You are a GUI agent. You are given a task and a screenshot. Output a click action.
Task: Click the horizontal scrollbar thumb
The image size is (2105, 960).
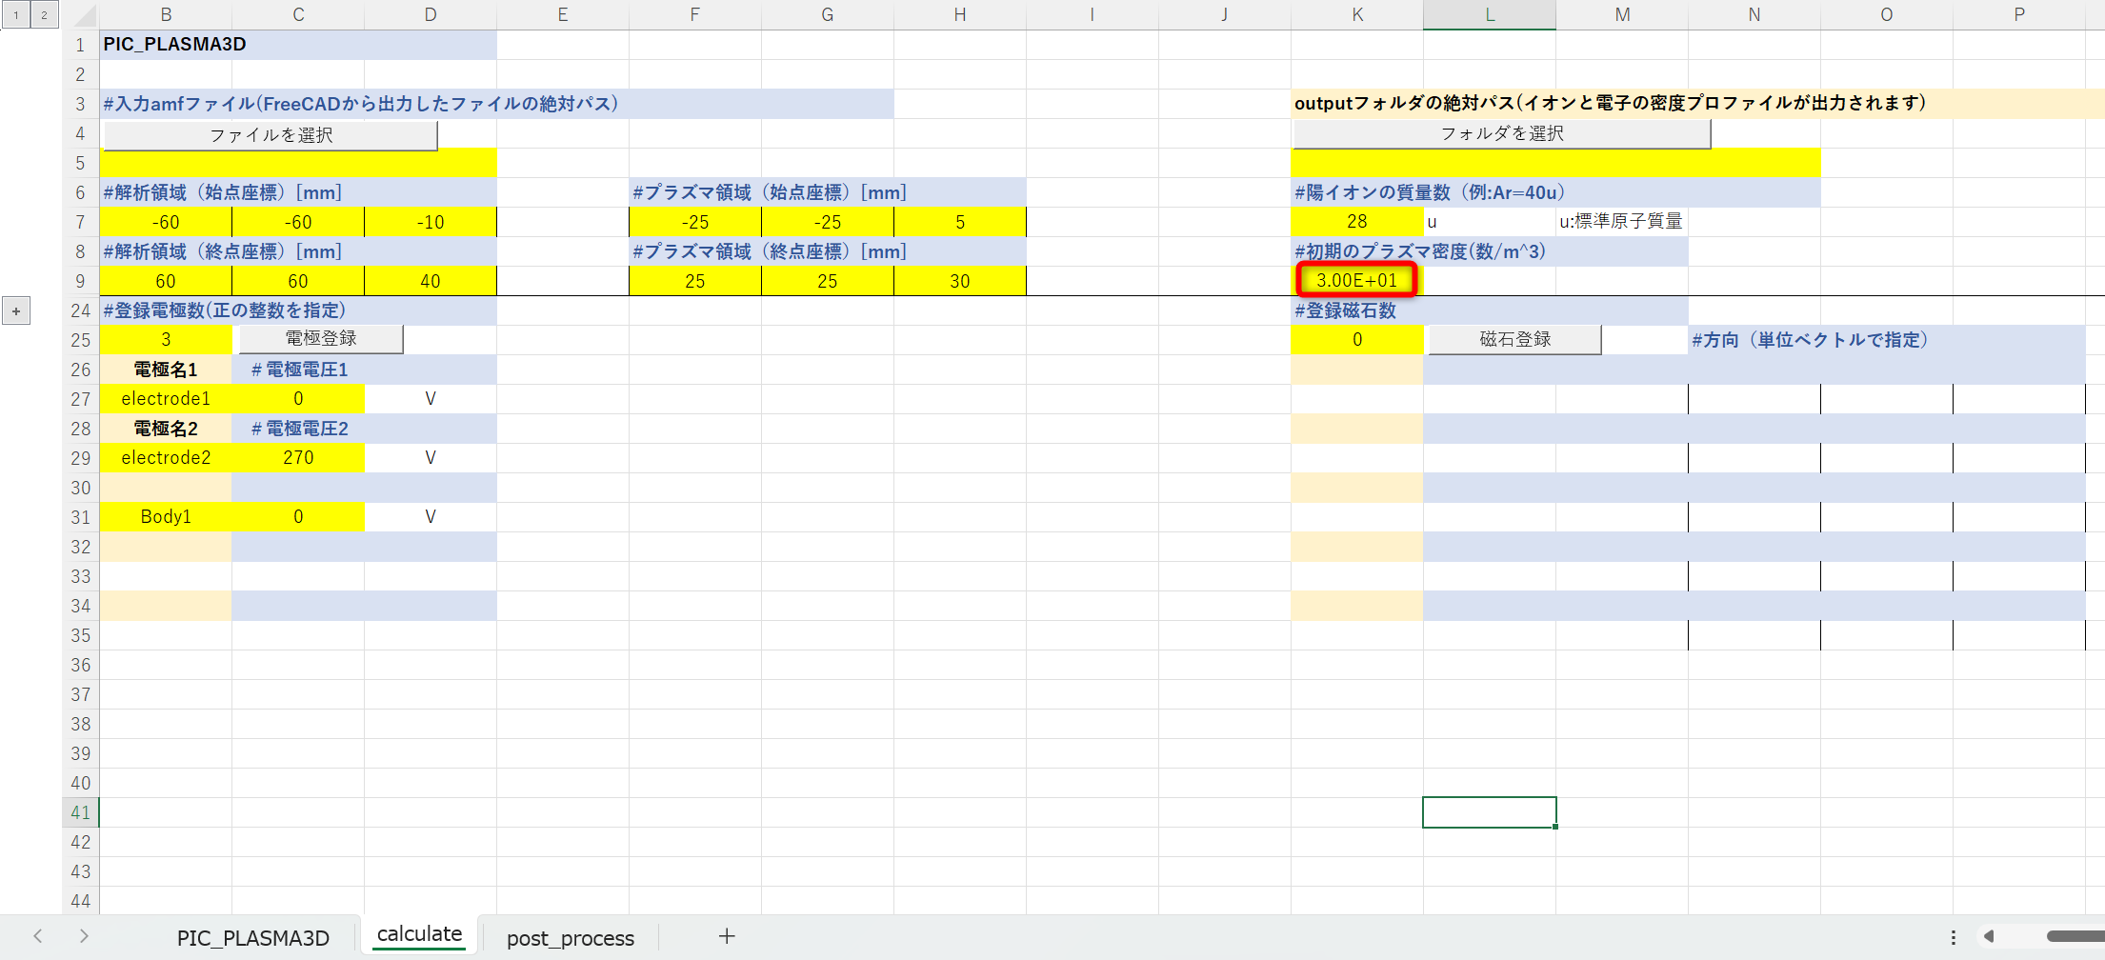coord(2075,937)
